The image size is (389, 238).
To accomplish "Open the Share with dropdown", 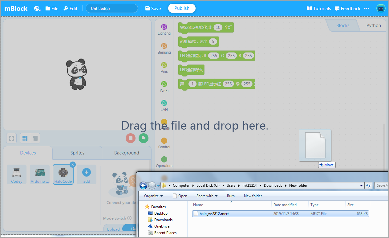I will point(207,196).
